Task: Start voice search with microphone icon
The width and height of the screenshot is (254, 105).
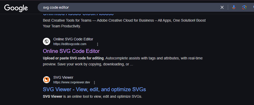Action: pos(234,7)
